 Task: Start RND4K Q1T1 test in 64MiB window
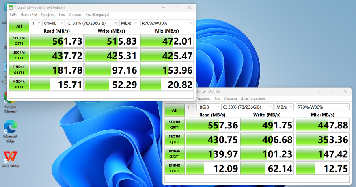pyautogui.click(x=19, y=84)
